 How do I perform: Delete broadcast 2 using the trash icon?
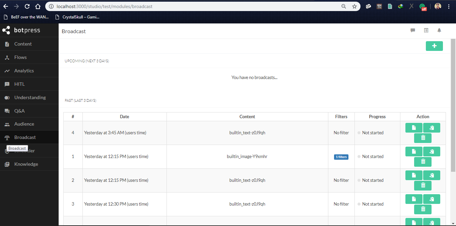pyautogui.click(x=422, y=185)
